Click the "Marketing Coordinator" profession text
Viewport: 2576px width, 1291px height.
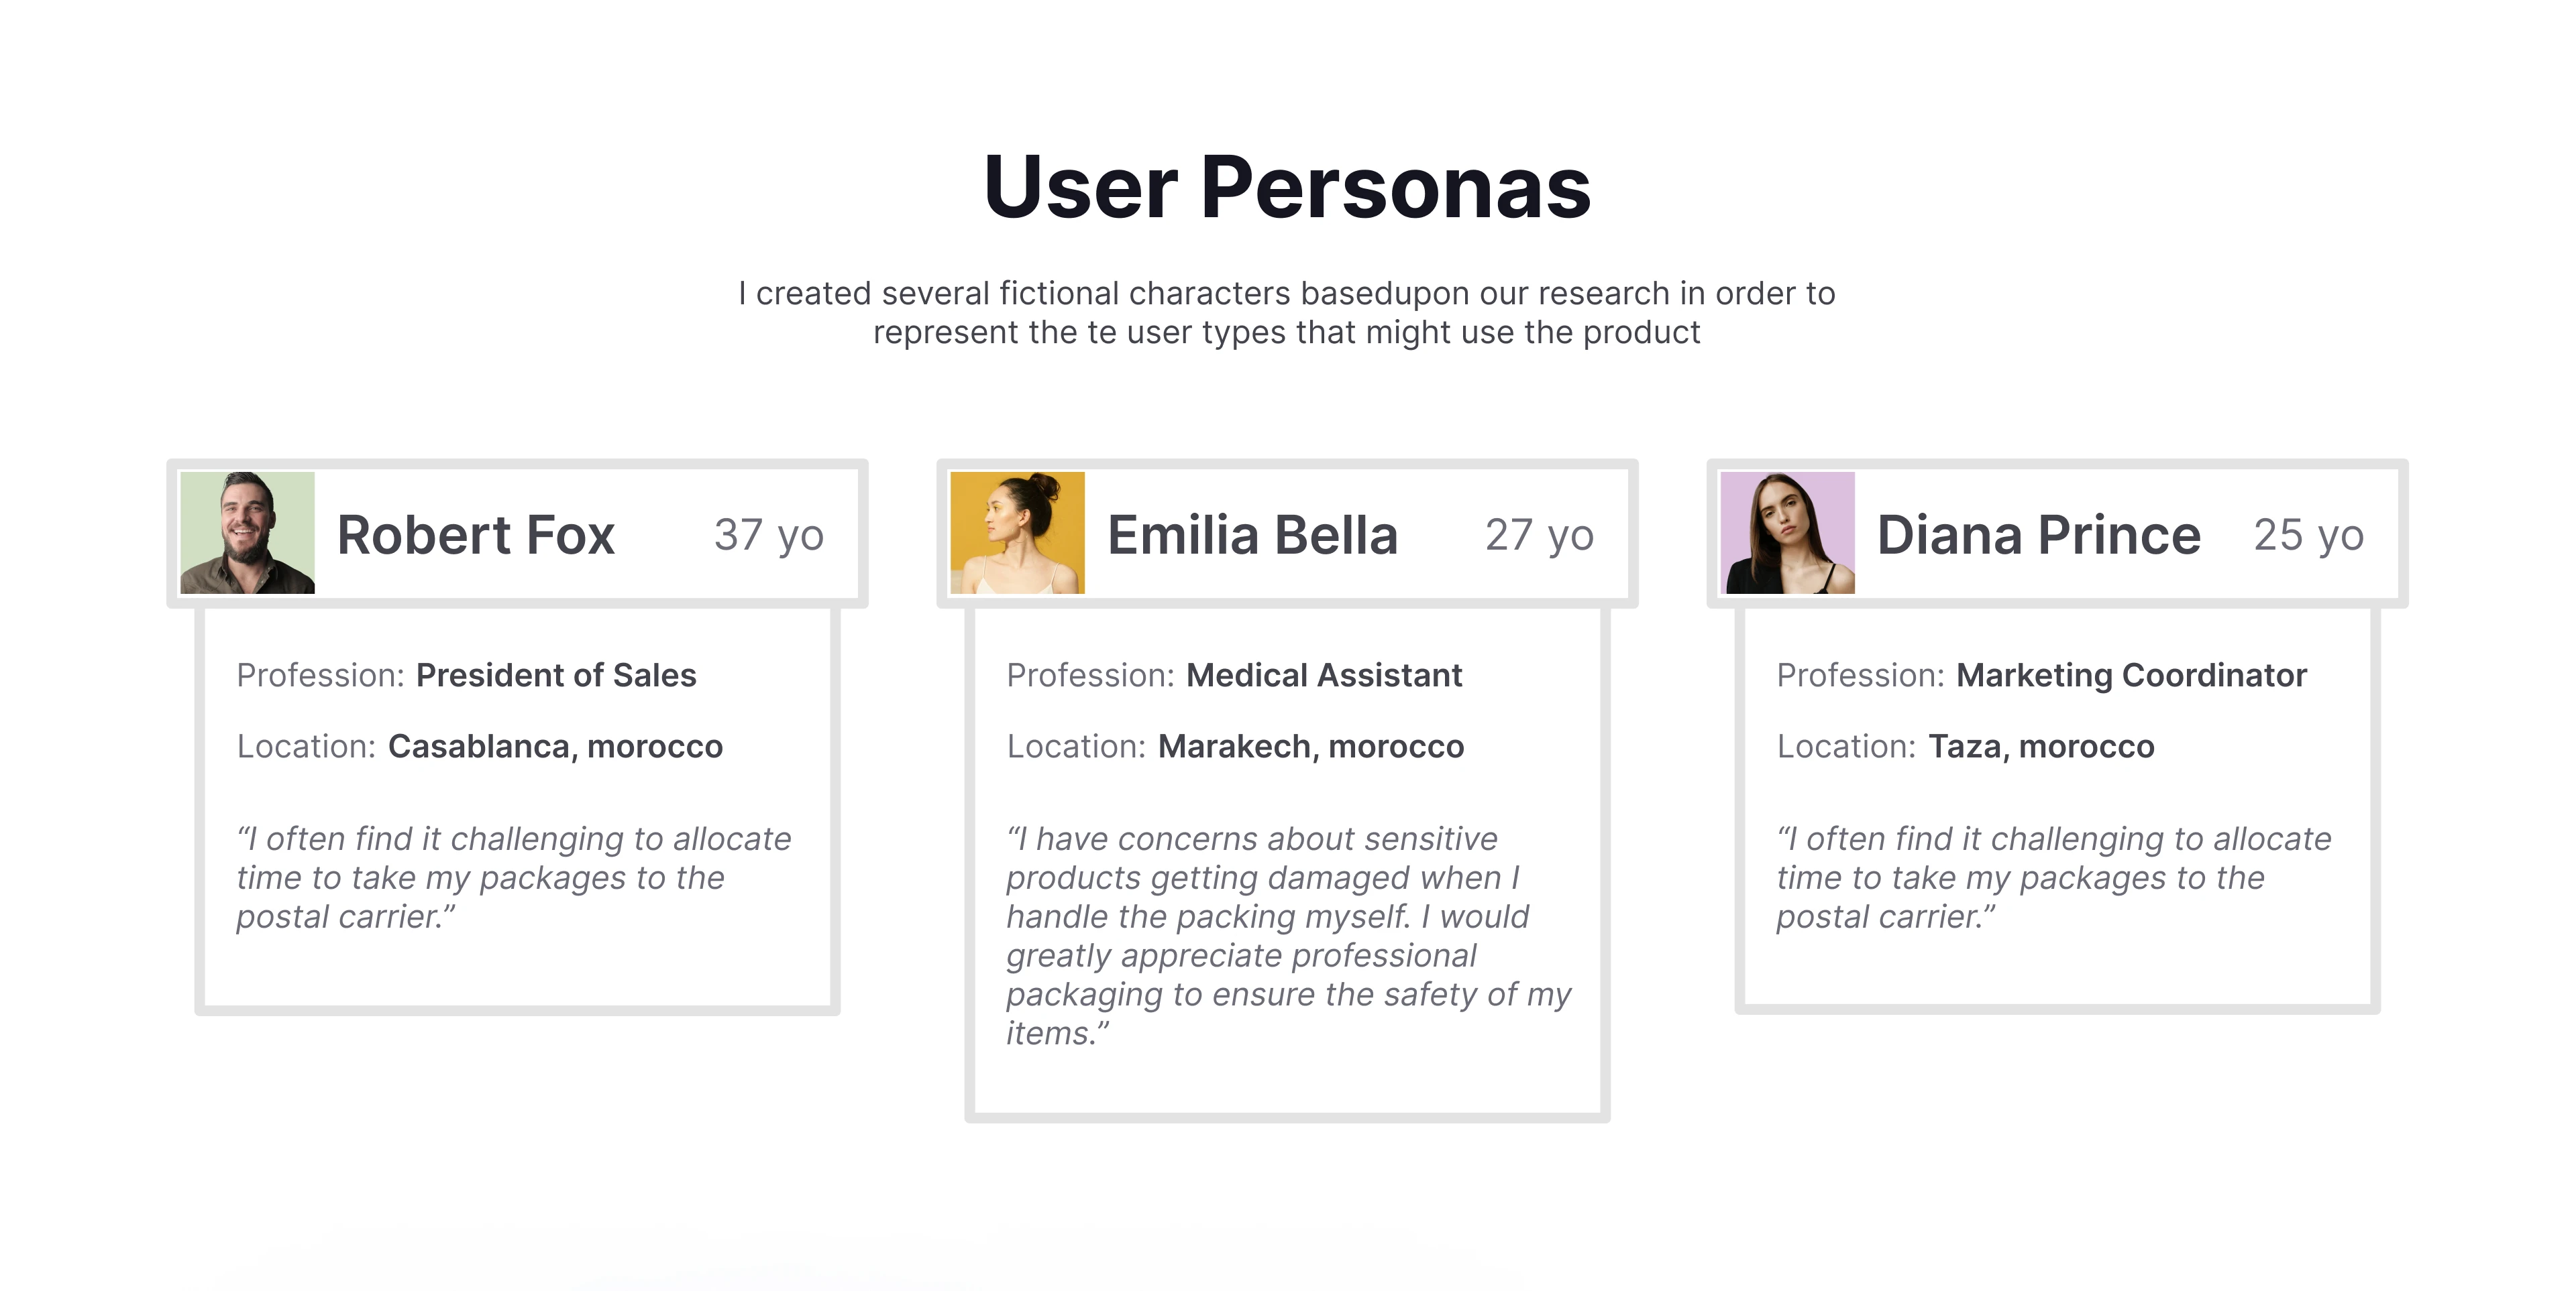(2131, 676)
